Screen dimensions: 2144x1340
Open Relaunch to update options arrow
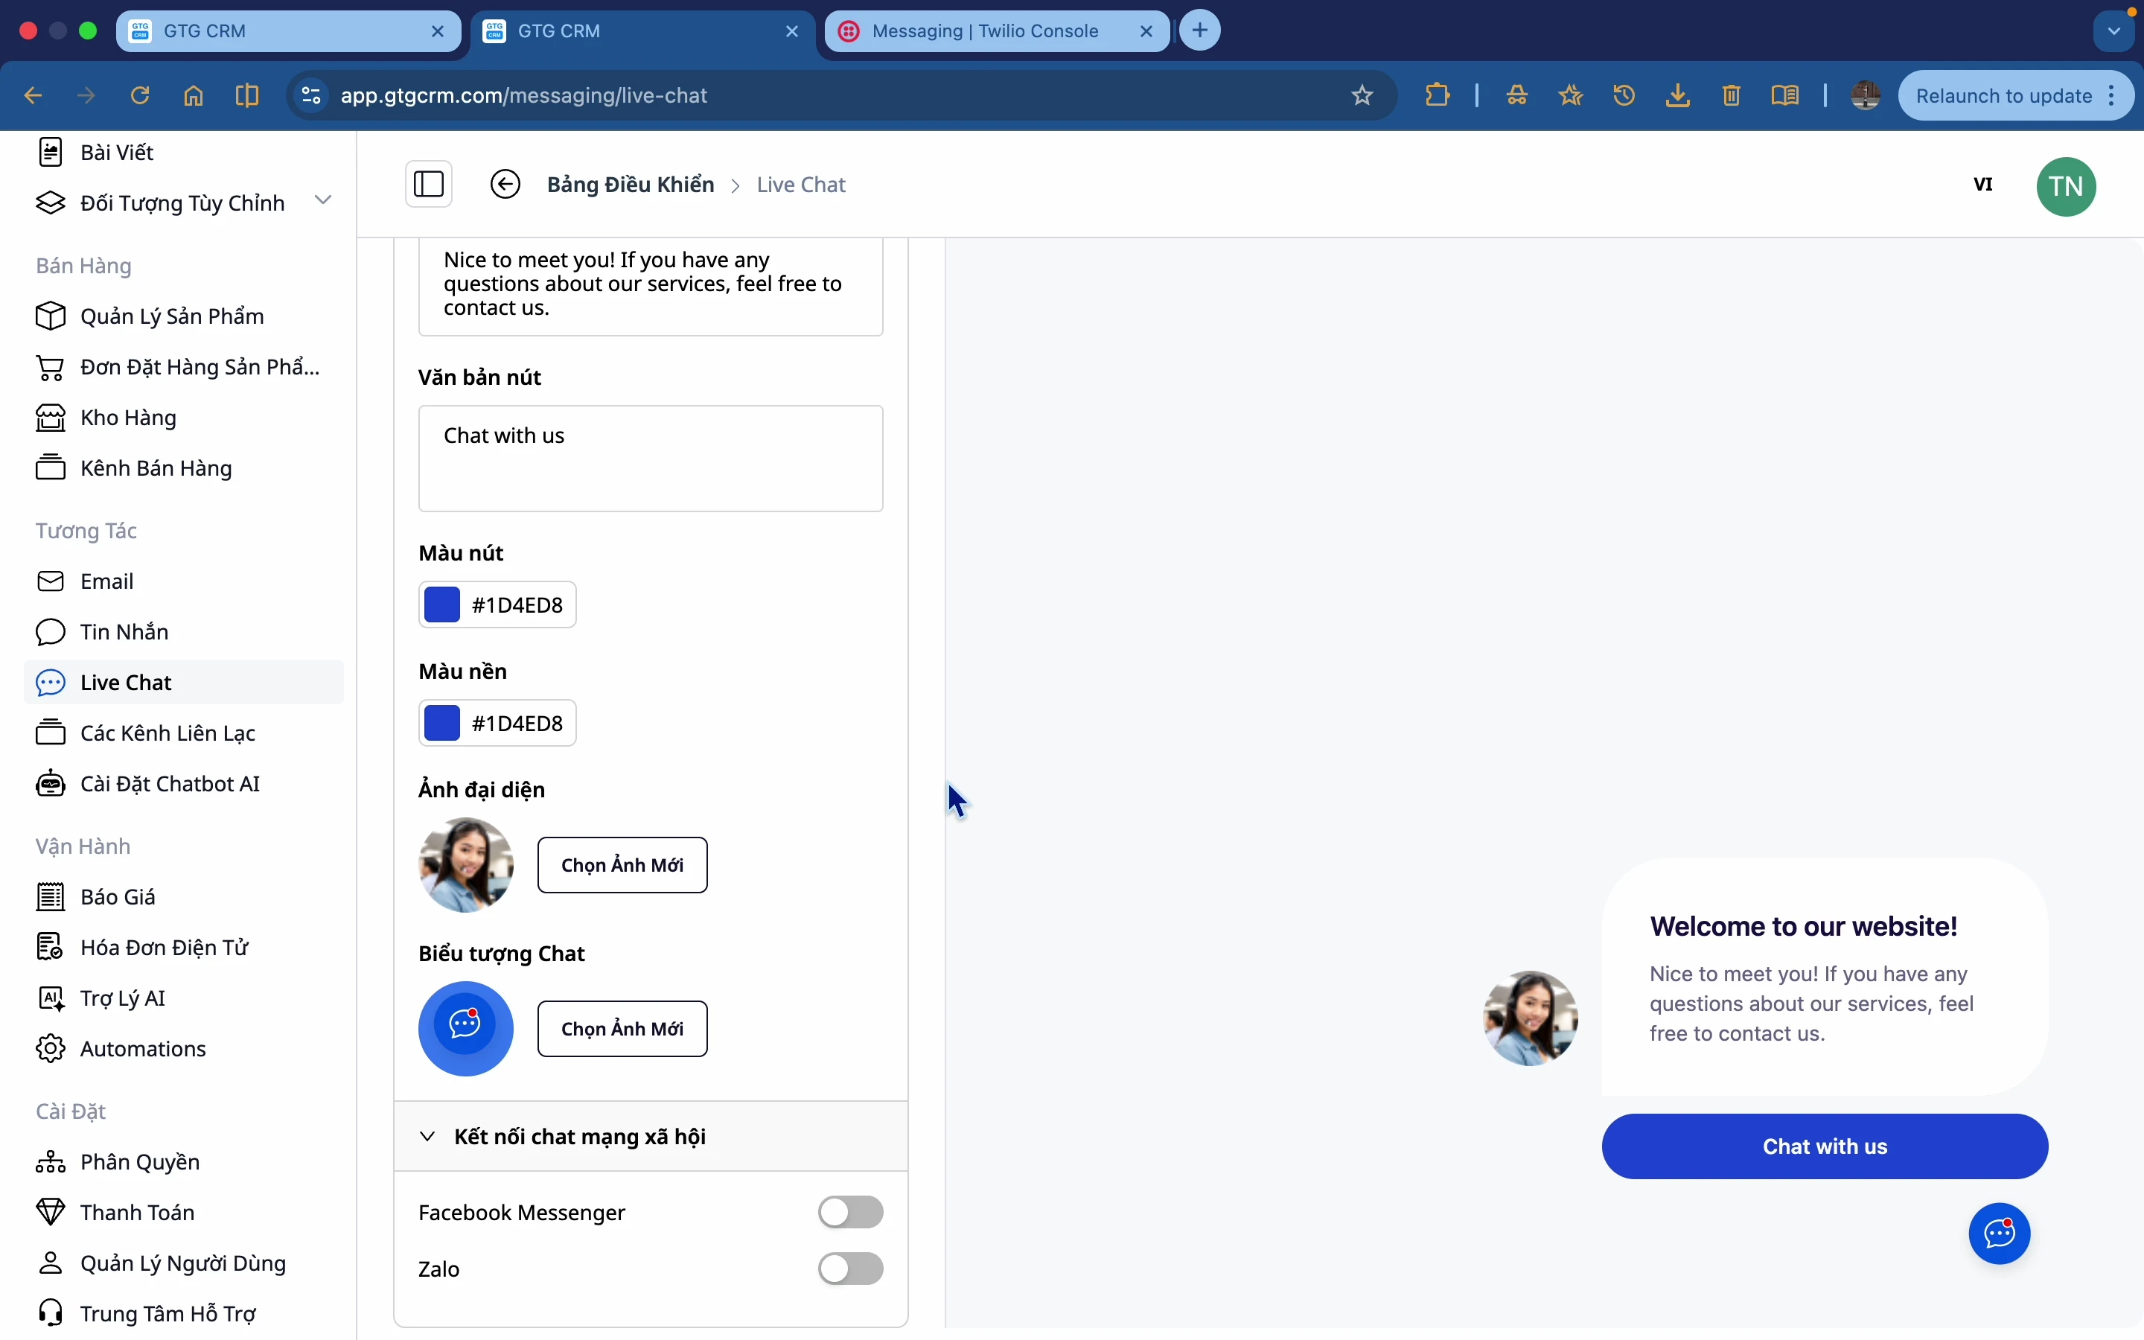[2112, 95]
